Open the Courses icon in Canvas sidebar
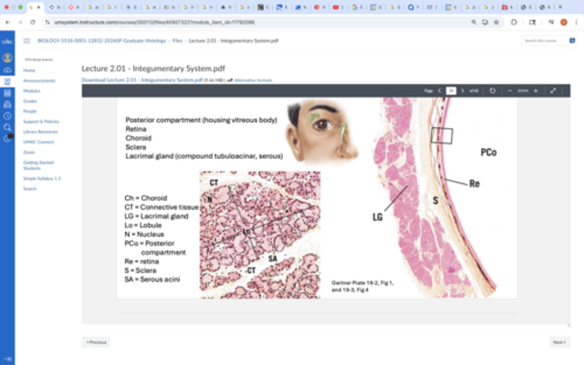 click(7, 81)
